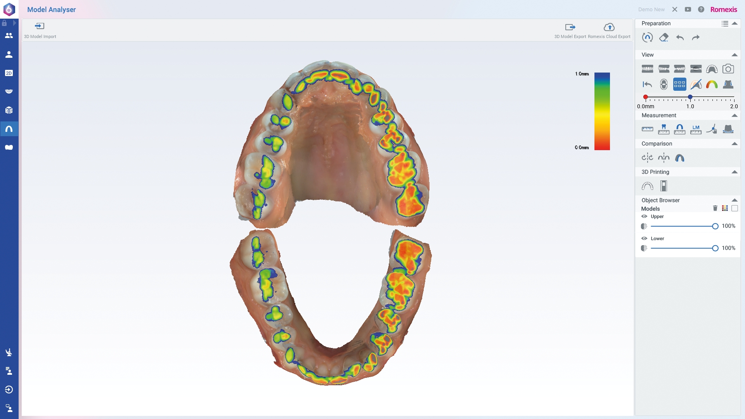Collapse the Measurement section
The height and width of the screenshot is (419, 745).
click(735, 115)
